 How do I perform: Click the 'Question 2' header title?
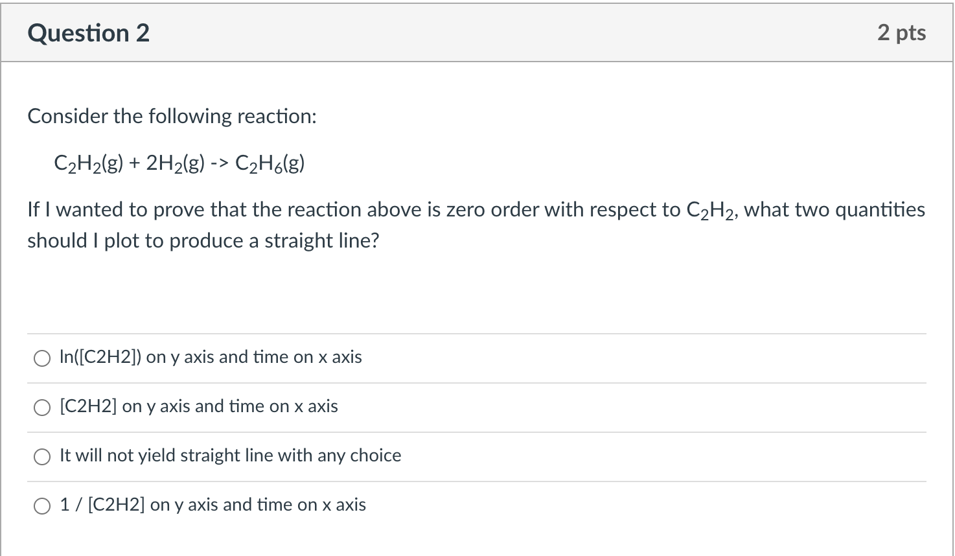pos(88,32)
